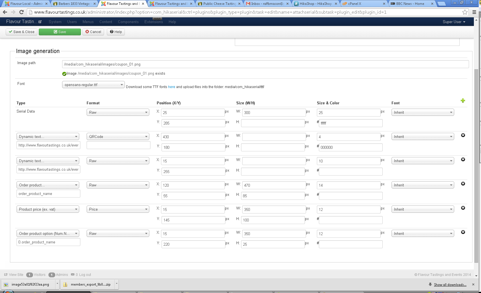Open the Price format dropdown
This screenshot has width=481, height=293.
tap(118, 209)
